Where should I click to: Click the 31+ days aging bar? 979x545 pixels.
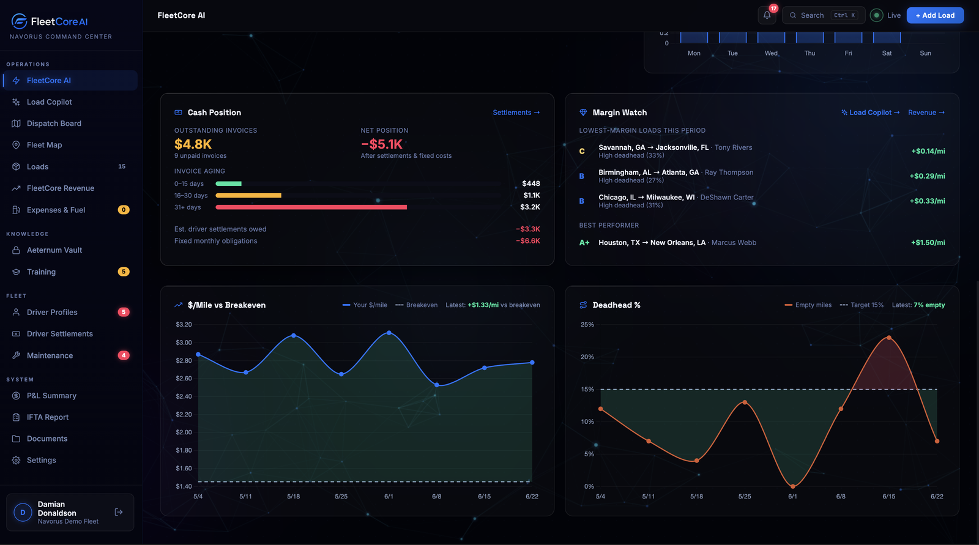311,207
